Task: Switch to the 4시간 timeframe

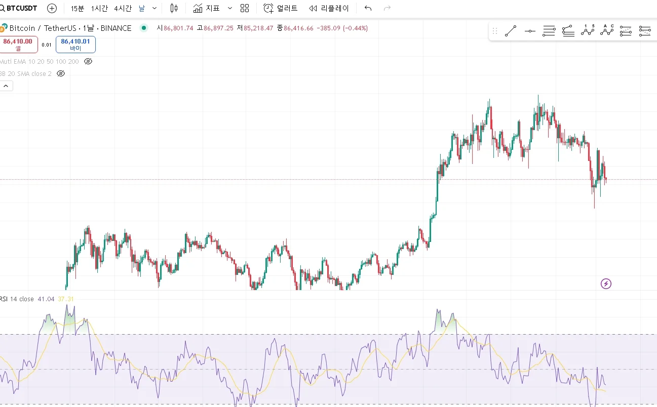Action: 123,8
